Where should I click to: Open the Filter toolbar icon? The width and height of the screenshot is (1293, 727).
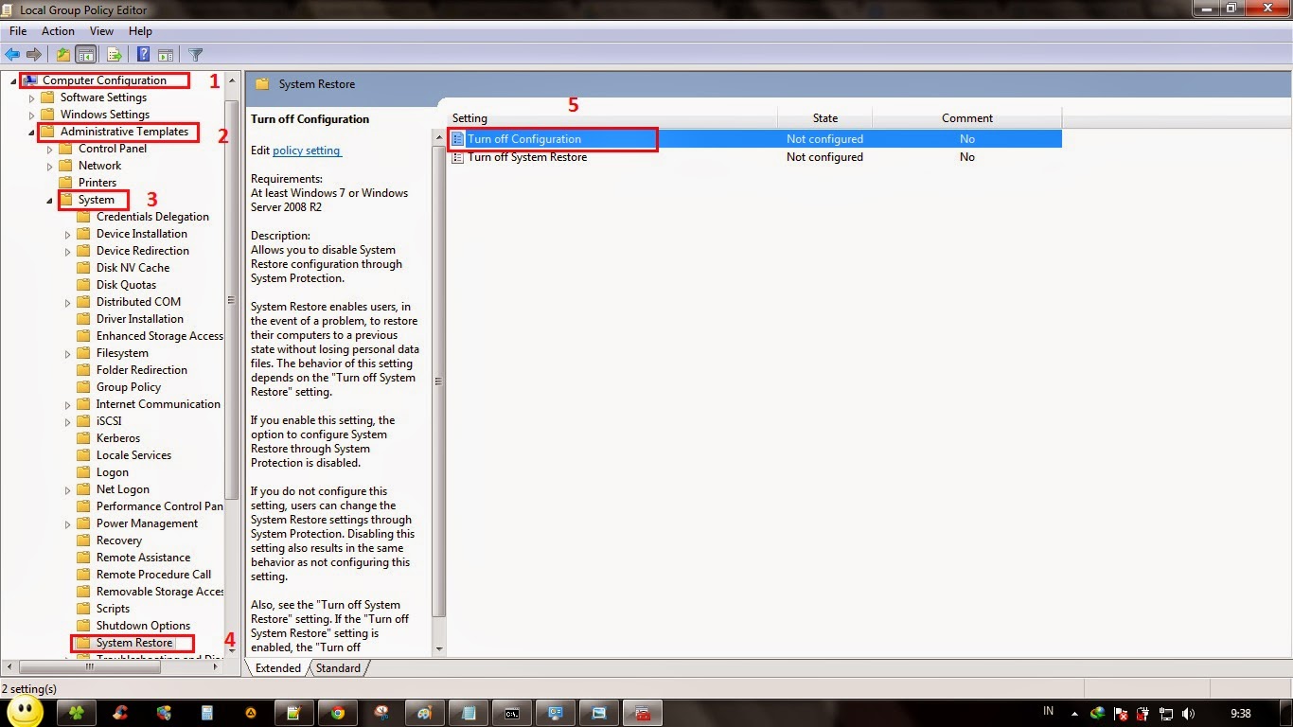(x=196, y=54)
